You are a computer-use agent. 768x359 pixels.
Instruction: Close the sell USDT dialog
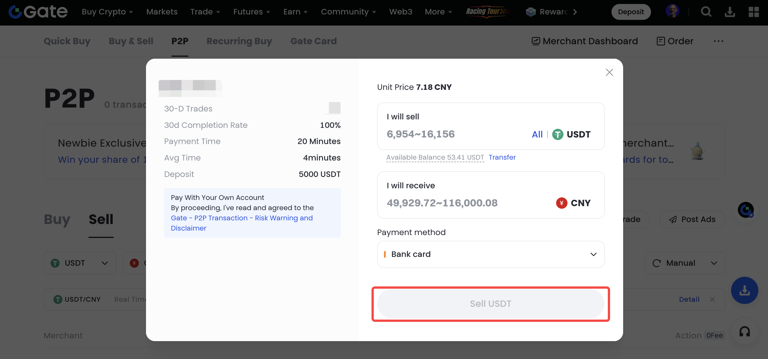pyautogui.click(x=609, y=72)
